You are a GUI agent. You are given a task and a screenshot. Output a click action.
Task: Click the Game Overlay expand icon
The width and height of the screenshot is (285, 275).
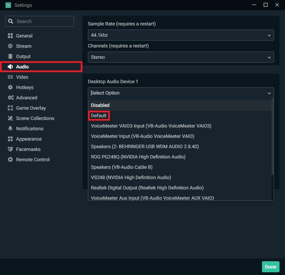(x=10, y=108)
